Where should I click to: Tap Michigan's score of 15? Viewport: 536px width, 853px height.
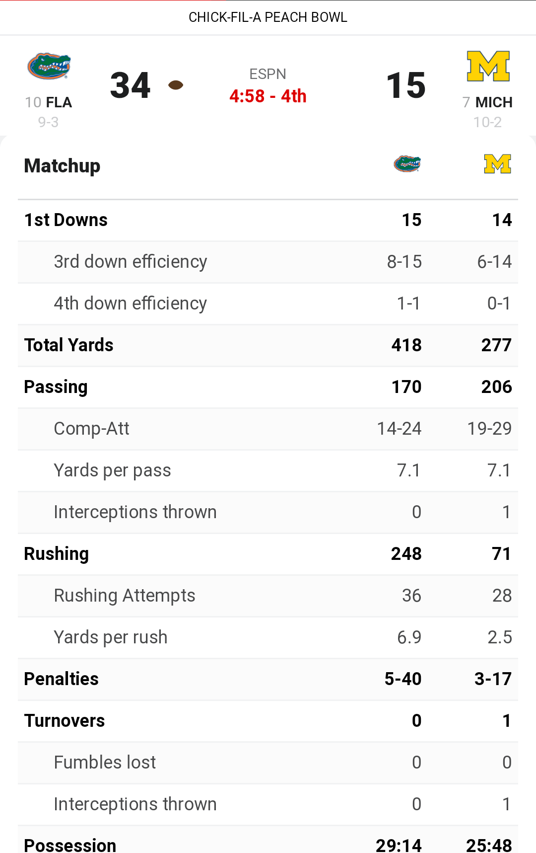point(406,85)
